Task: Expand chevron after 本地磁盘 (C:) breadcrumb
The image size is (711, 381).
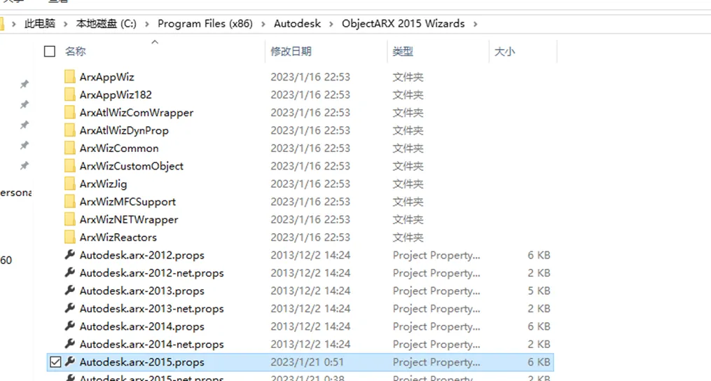Action: [147, 24]
